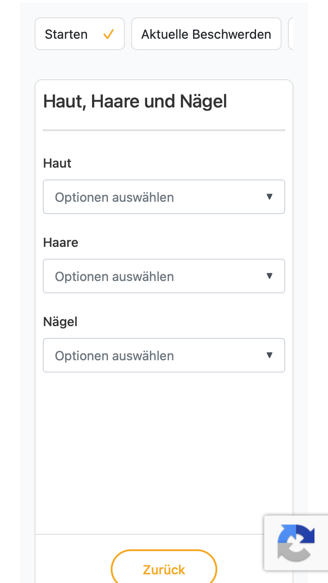Click "Optionen auswählen" placeholder under Haare

114,277
